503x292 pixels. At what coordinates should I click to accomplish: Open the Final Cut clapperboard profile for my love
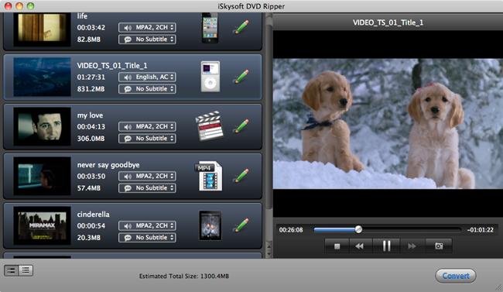pyautogui.click(x=209, y=126)
